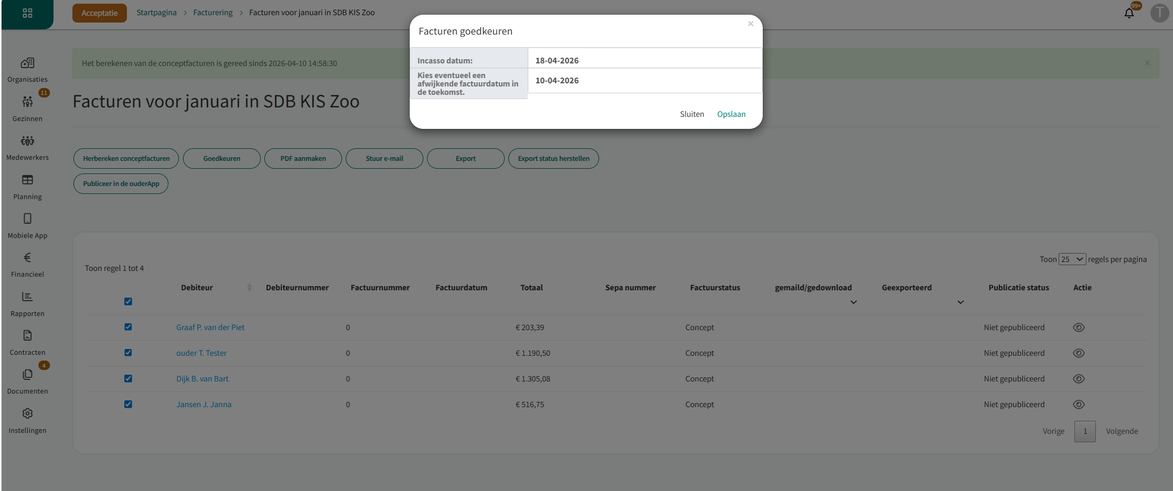Open the Gezinnen section icon
Image resolution: width=1173 pixels, height=491 pixels.
click(27, 102)
